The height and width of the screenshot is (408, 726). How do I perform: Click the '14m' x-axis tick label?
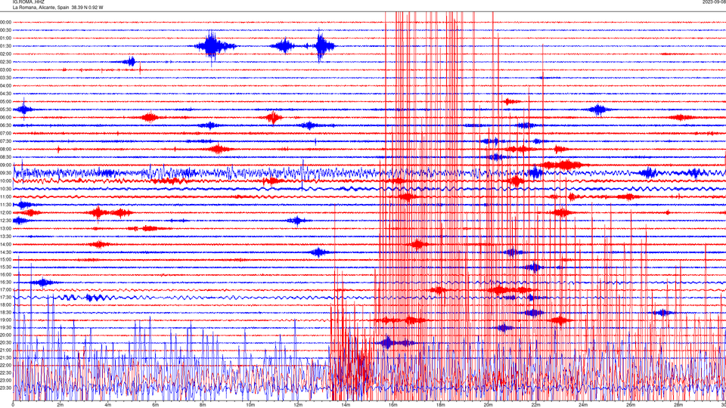click(x=346, y=405)
